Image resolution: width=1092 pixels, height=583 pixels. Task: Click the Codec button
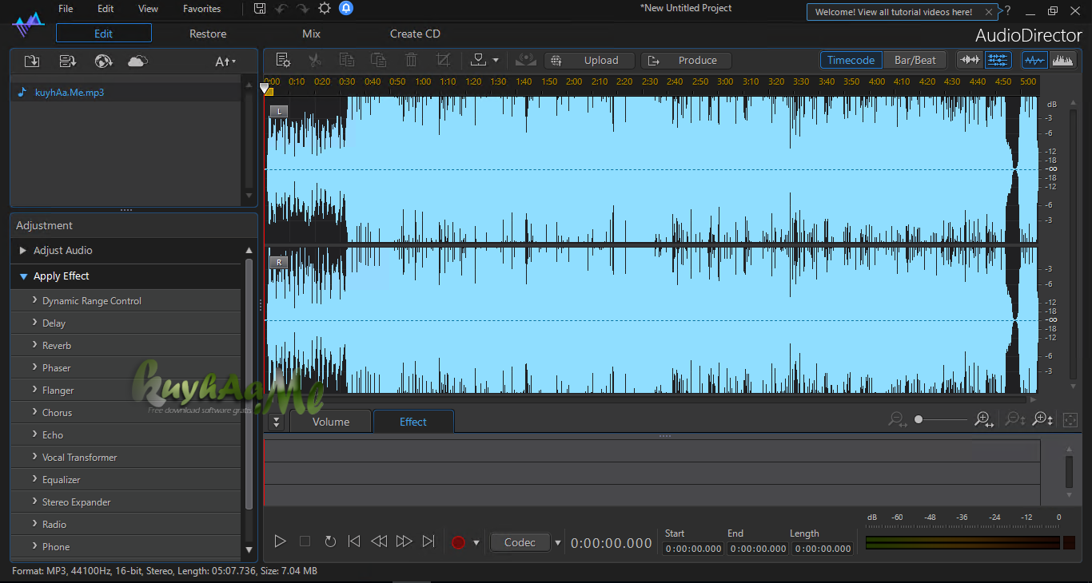pos(520,542)
